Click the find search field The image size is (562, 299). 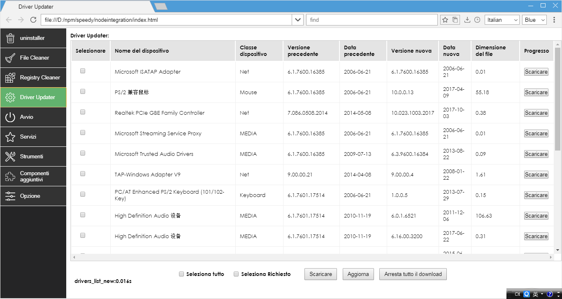[x=372, y=20]
